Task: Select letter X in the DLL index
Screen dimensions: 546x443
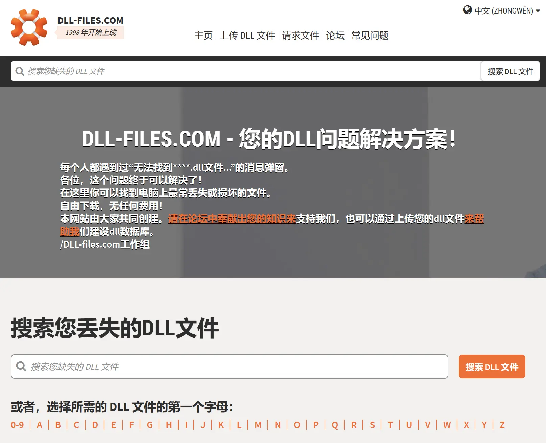Action: pyautogui.click(x=466, y=425)
